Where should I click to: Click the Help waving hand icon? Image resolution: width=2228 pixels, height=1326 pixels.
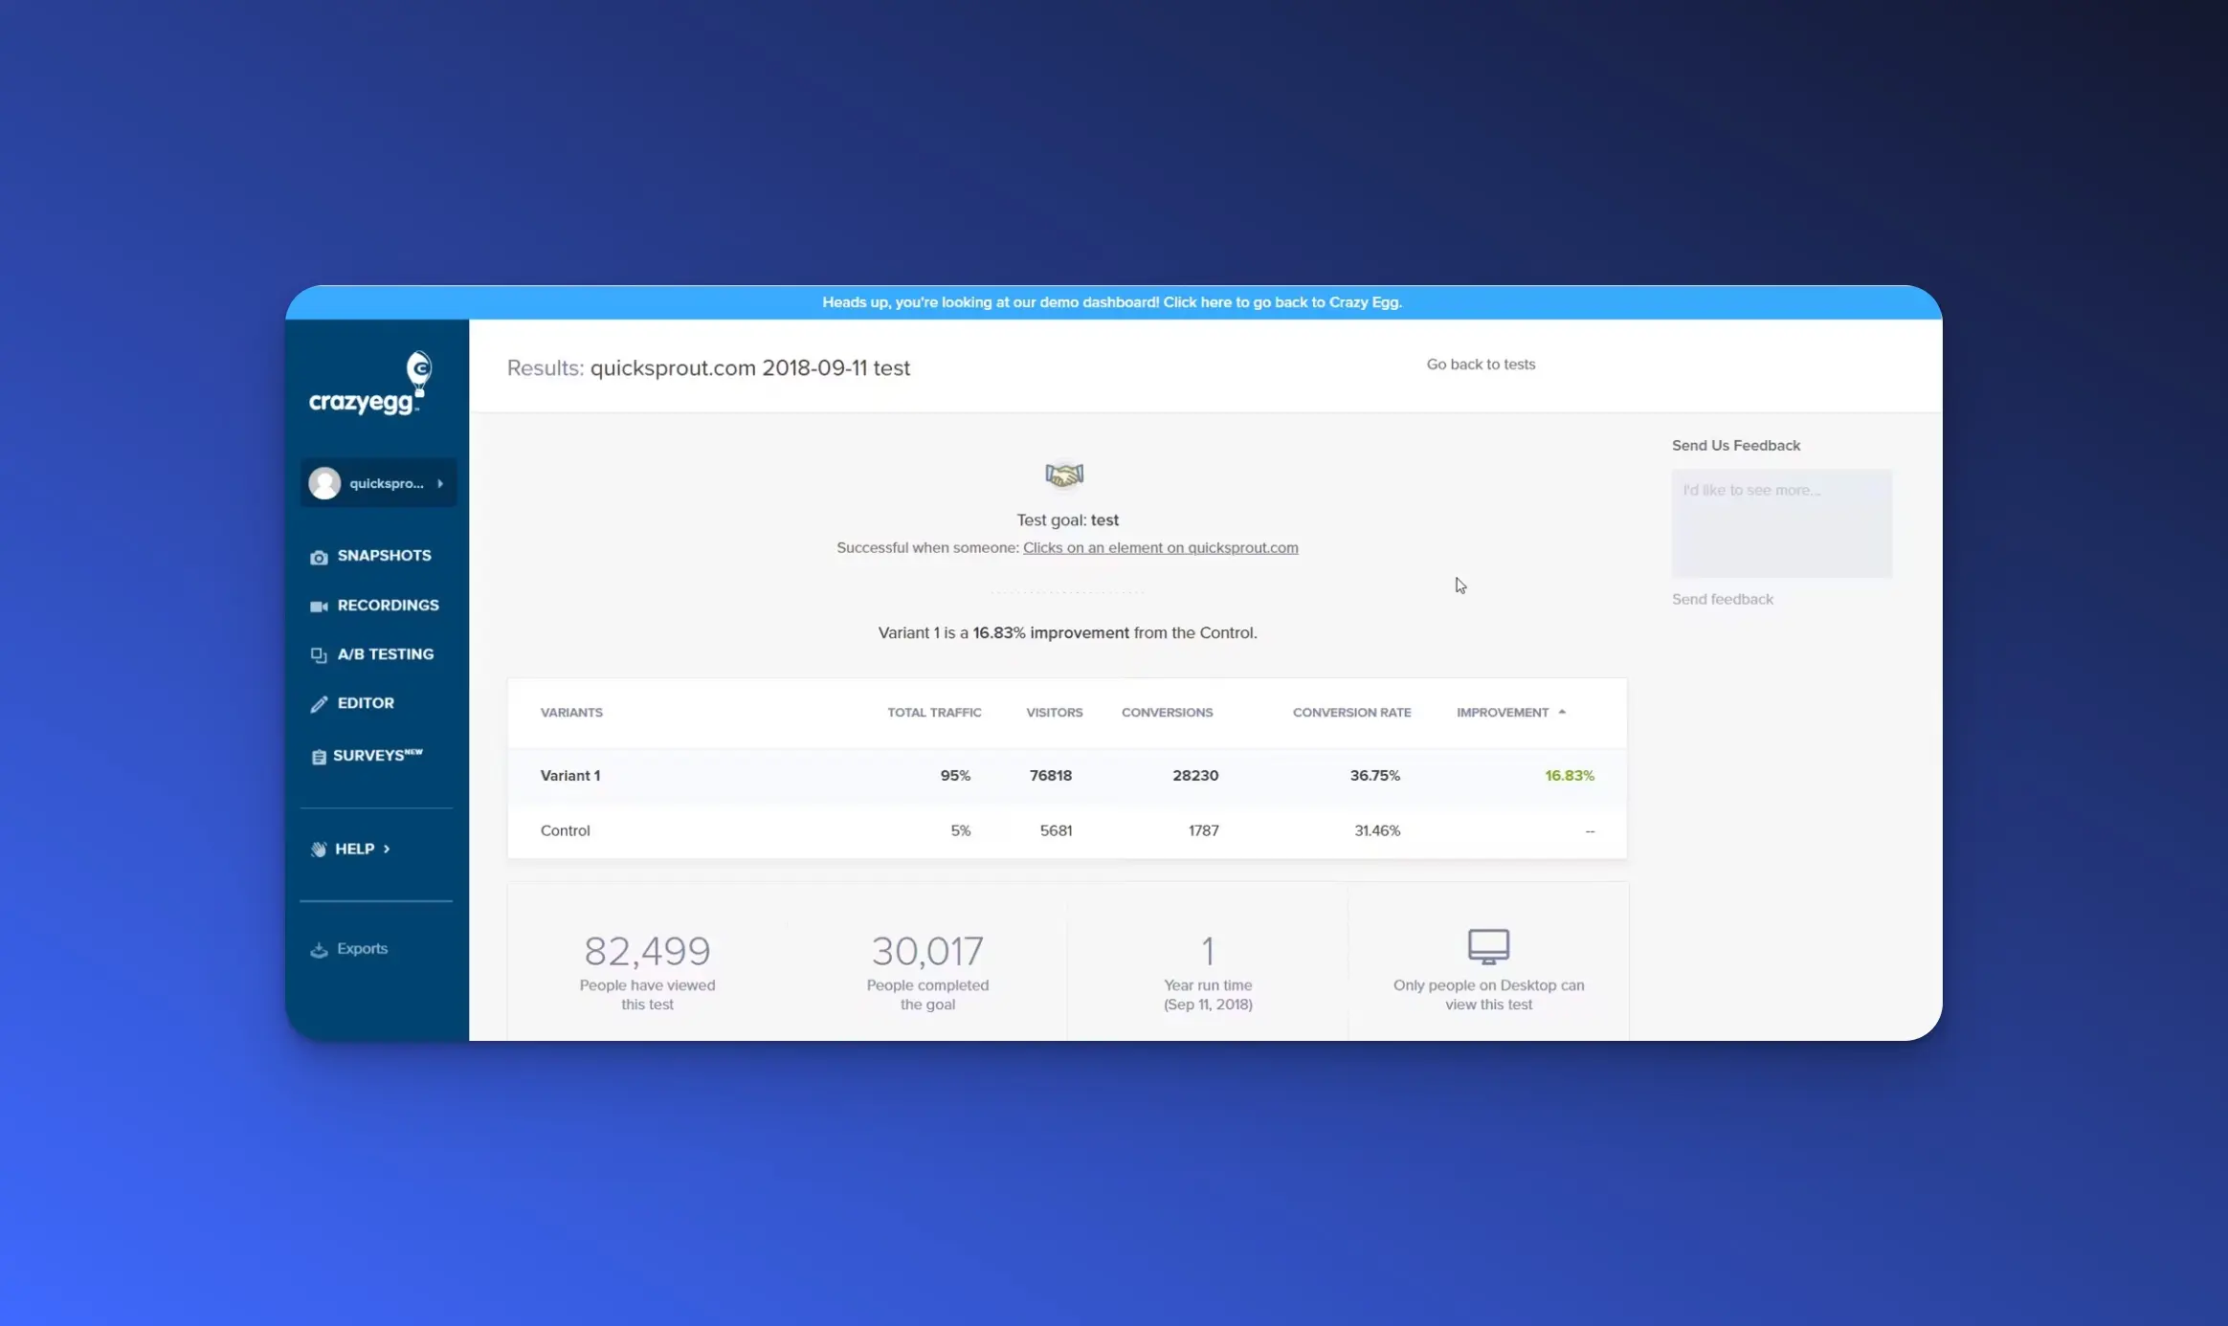click(319, 850)
